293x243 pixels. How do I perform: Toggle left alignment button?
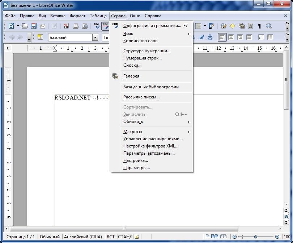click(x=222, y=37)
